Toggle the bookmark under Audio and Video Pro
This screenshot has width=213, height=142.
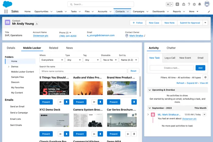click(100, 102)
